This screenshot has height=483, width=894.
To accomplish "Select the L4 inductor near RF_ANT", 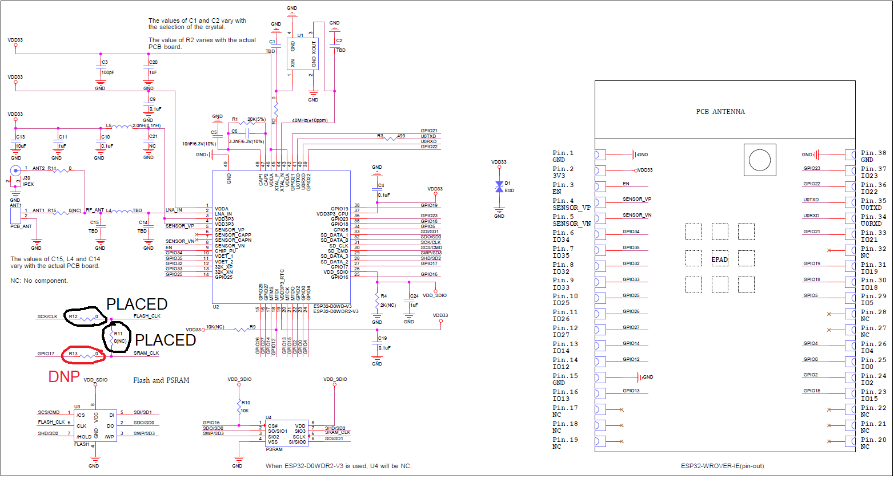I will [122, 212].
